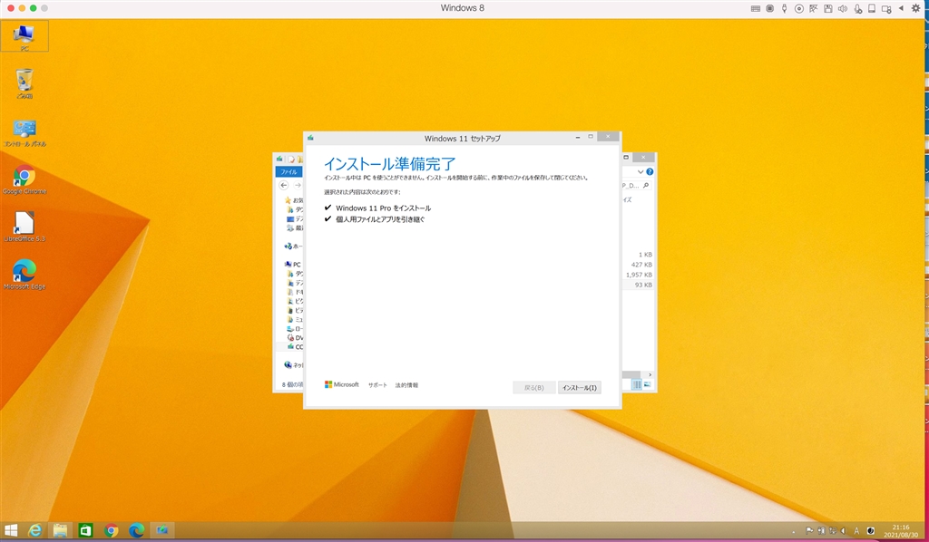The image size is (929, 542).
Task: Click the volume tray icon on taskbar
Action: coord(844,531)
